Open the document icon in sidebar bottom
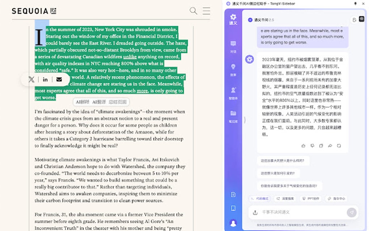The width and height of the screenshot is (369, 231). click(233, 195)
